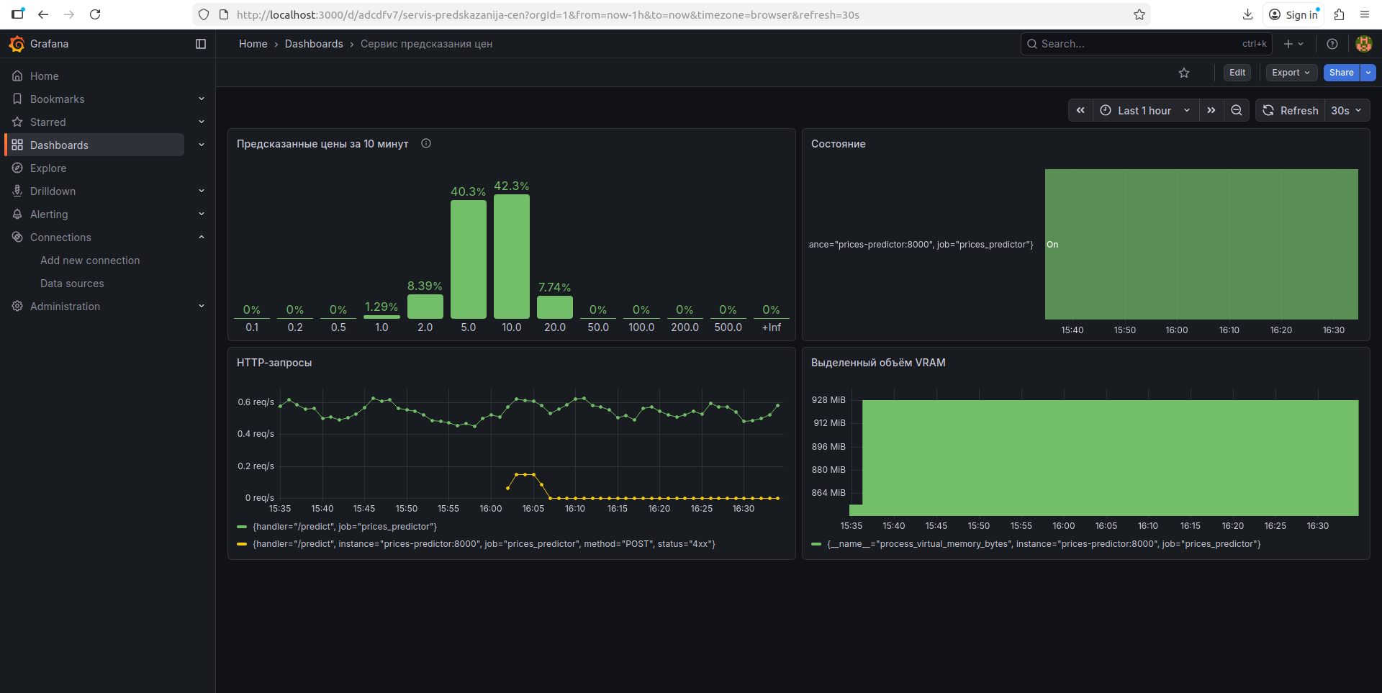Star this dashboard
Screen dimensions: 1382x693
tap(1184, 72)
